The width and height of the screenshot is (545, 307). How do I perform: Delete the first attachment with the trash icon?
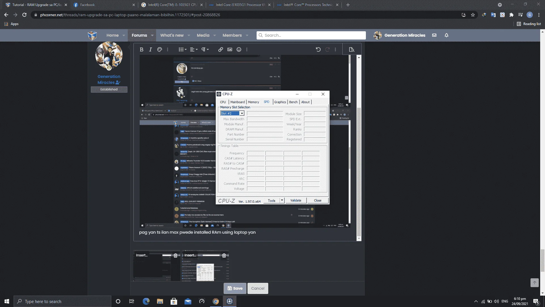[175, 255]
